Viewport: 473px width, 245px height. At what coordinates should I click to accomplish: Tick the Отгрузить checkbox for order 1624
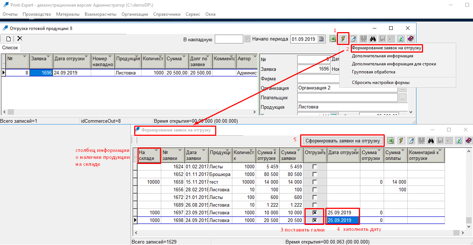tap(315, 167)
